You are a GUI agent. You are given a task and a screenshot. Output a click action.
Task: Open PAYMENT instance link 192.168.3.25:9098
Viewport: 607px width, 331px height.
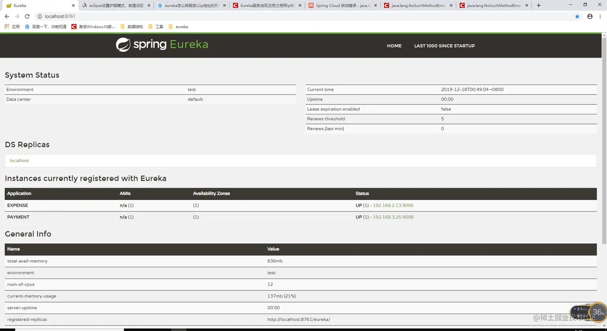(x=393, y=217)
